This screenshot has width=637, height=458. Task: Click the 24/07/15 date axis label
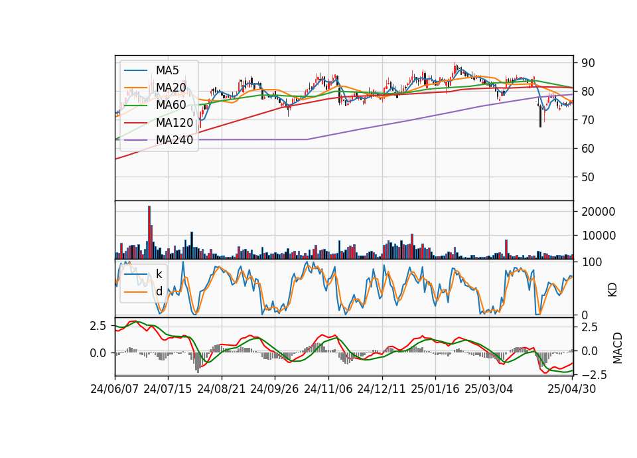click(x=167, y=390)
